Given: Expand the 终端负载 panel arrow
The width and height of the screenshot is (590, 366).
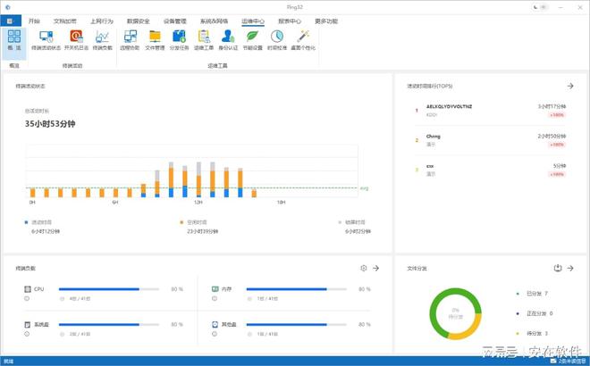Looking at the screenshot, I should coord(376,268).
